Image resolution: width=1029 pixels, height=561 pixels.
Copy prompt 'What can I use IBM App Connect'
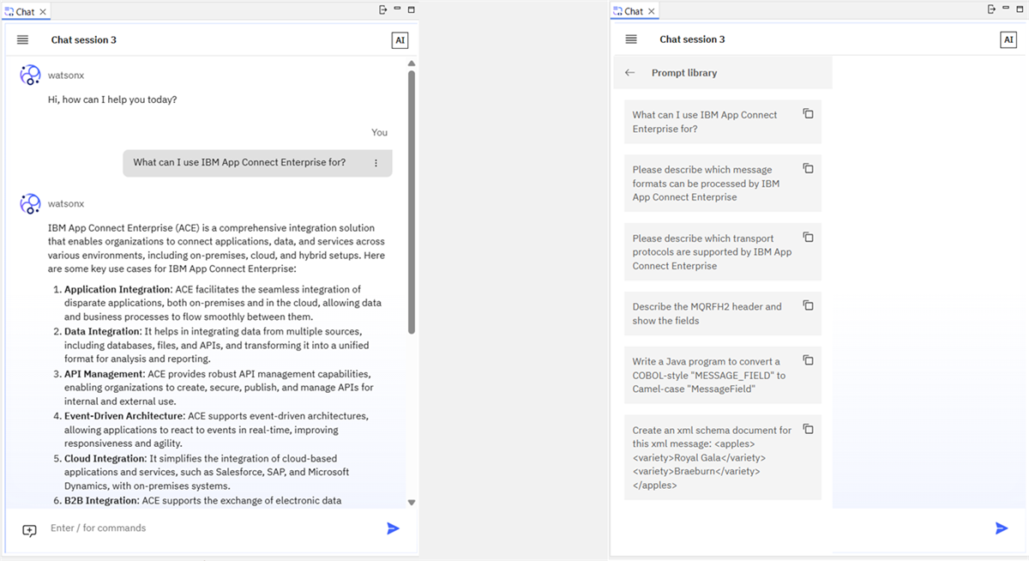(x=808, y=113)
